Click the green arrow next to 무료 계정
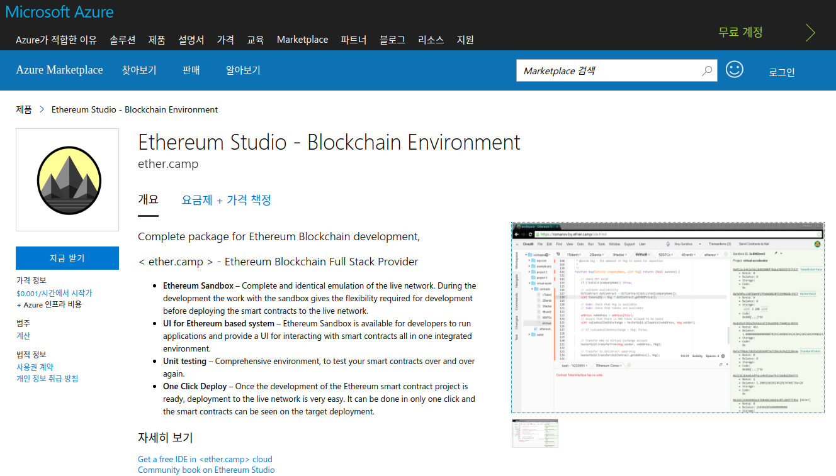The width and height of the screenshot is (836, 476). coord(810,32)
